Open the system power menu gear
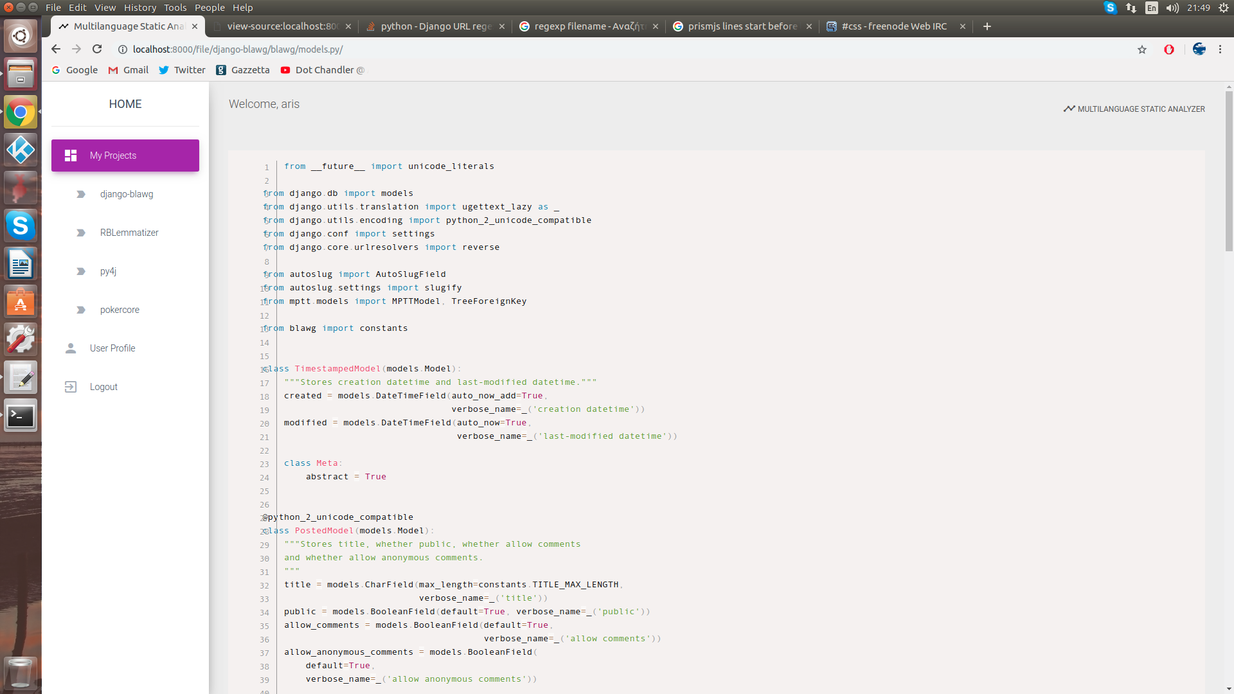This screenshot has height=694, width=1234. (x=1224, y=8)
